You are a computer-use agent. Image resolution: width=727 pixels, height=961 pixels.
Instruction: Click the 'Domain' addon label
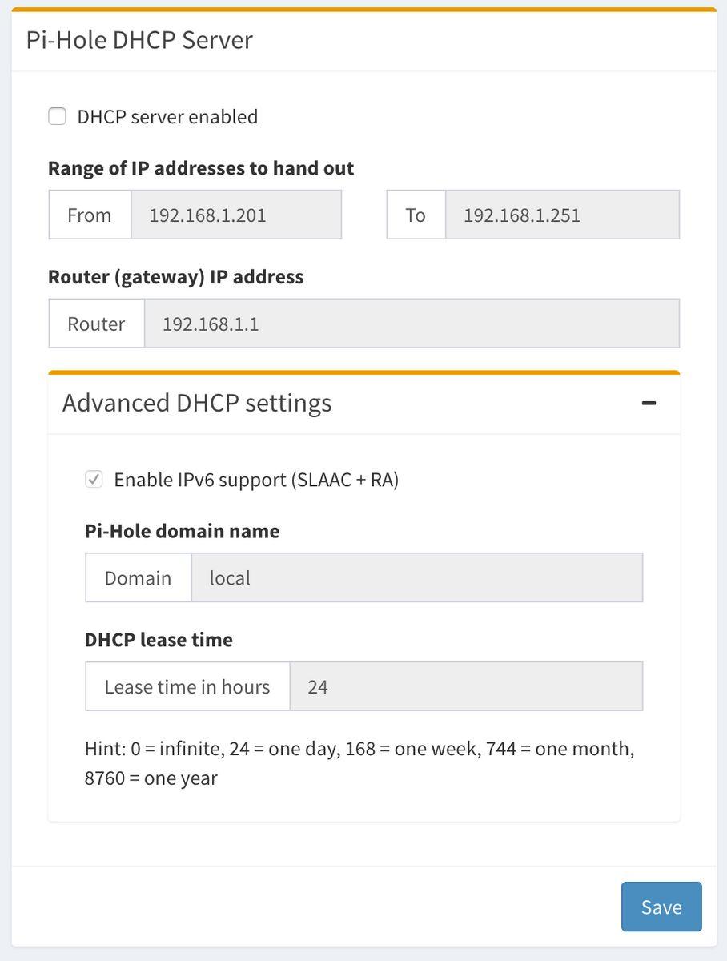coord(138,577)
